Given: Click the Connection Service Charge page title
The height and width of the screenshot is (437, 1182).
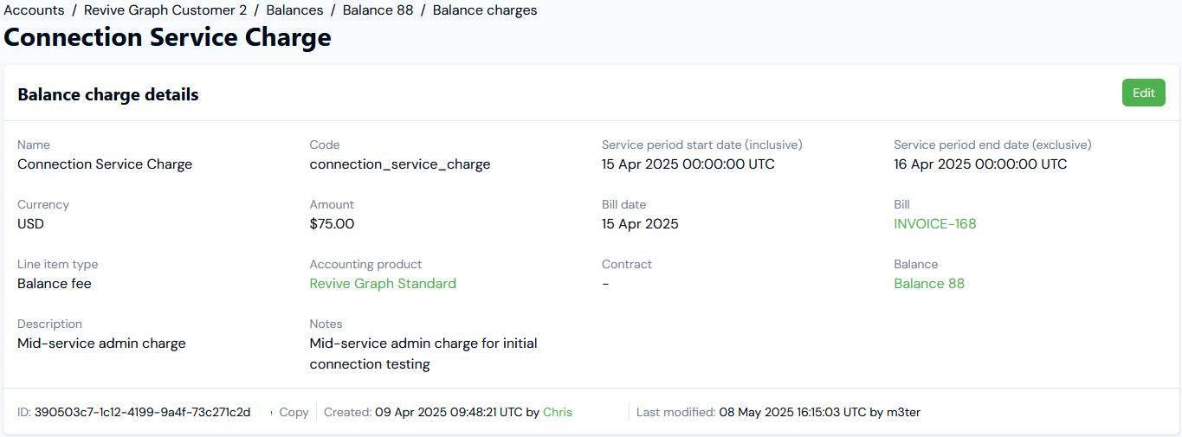Looking at the screenshot, I should [168, 37].
